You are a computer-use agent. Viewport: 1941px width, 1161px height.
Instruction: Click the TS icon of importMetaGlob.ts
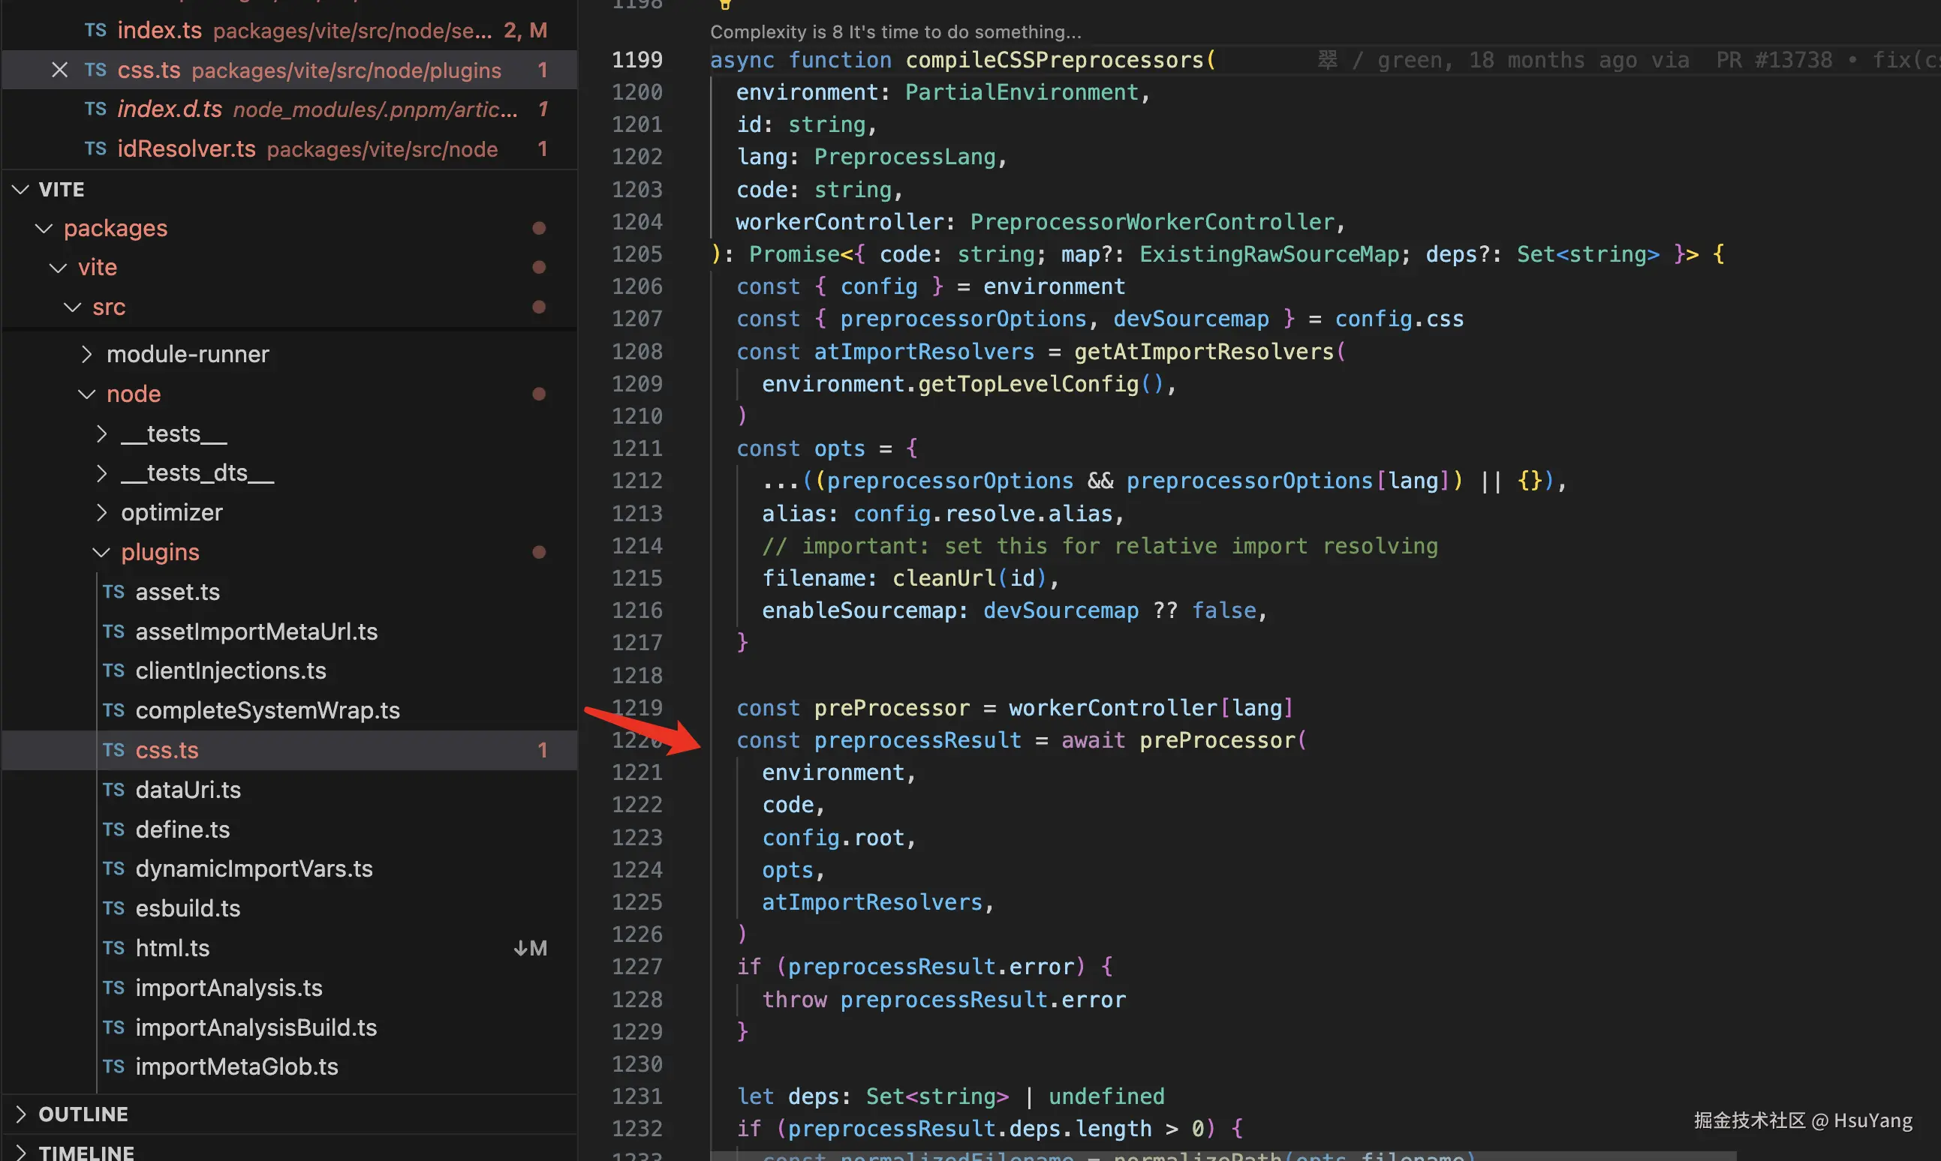113,1066
